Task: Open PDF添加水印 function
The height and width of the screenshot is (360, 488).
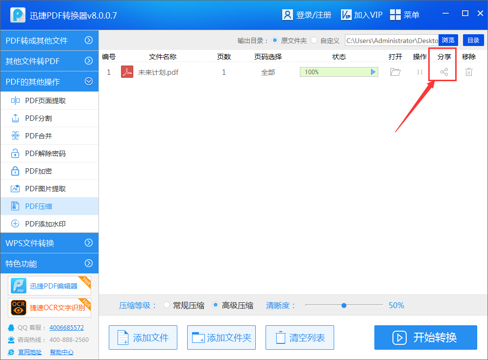Action: click(49, 224)
